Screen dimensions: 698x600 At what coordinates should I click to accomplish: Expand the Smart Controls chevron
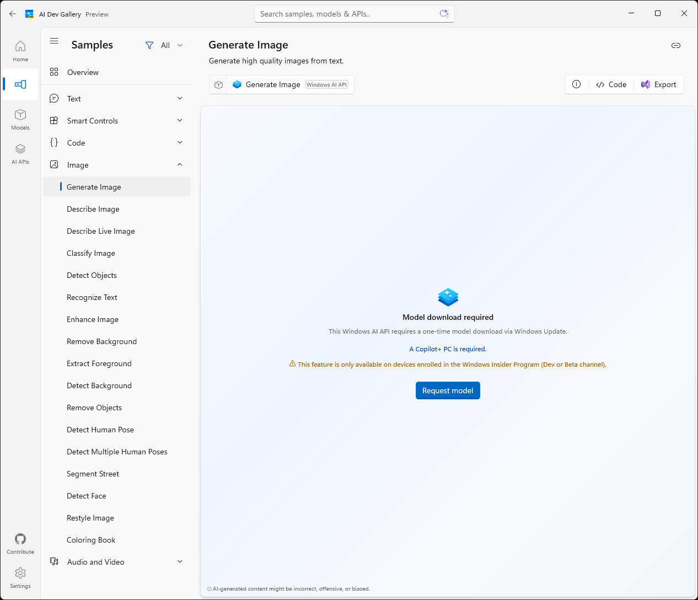tap(180, 120)
